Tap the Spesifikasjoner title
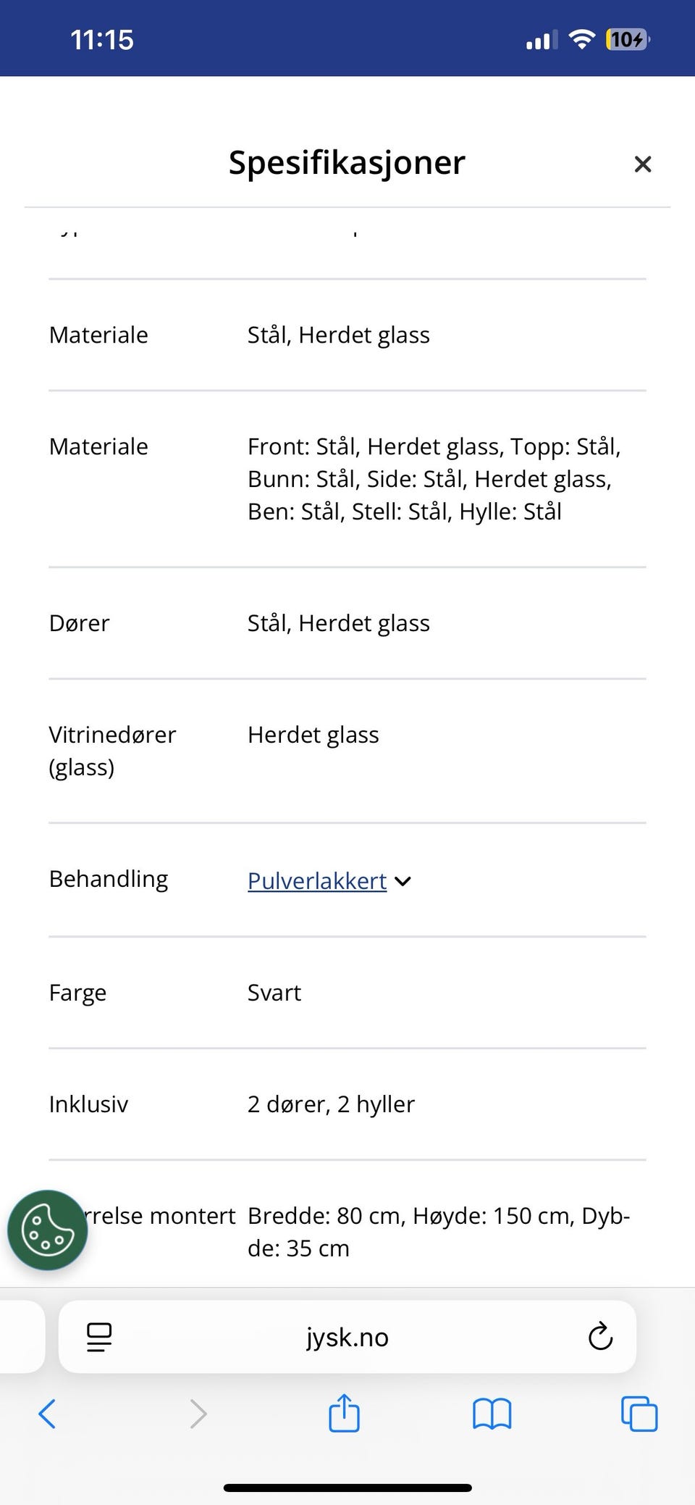Viewport: 695px width, 1505px height. 345,162
